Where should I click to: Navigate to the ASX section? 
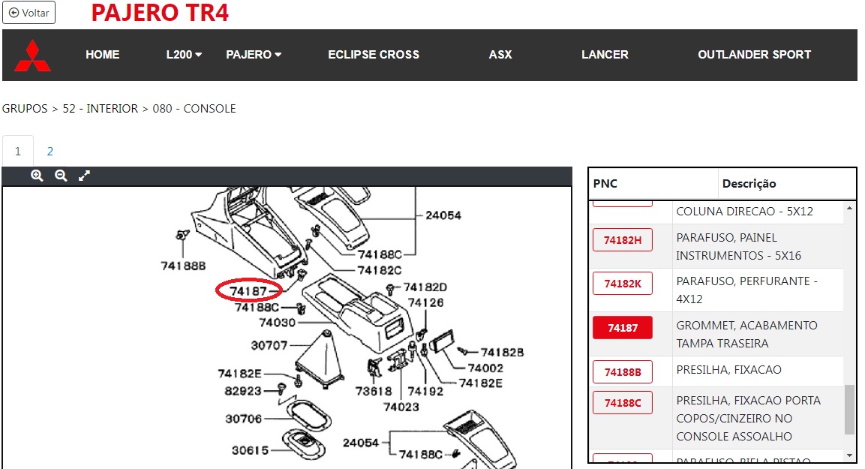coord(500,55)
